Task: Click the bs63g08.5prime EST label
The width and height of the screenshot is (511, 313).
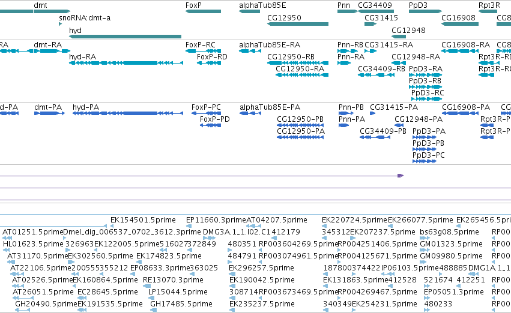Action: point(449,232)
